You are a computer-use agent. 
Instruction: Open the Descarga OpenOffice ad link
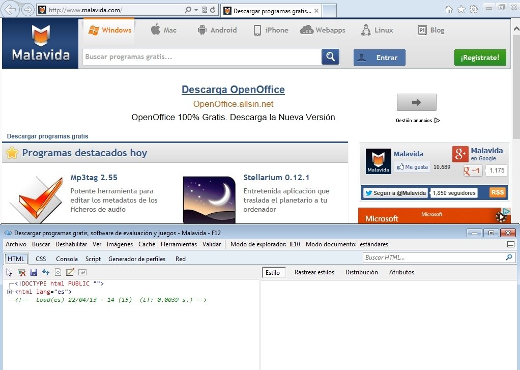233,90
